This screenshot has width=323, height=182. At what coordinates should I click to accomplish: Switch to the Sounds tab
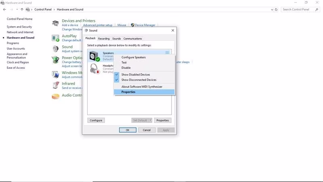(116, 38)
